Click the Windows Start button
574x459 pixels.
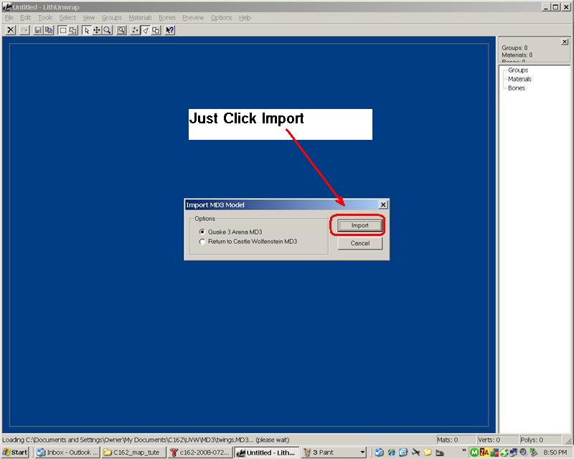(x=15, y=453)
